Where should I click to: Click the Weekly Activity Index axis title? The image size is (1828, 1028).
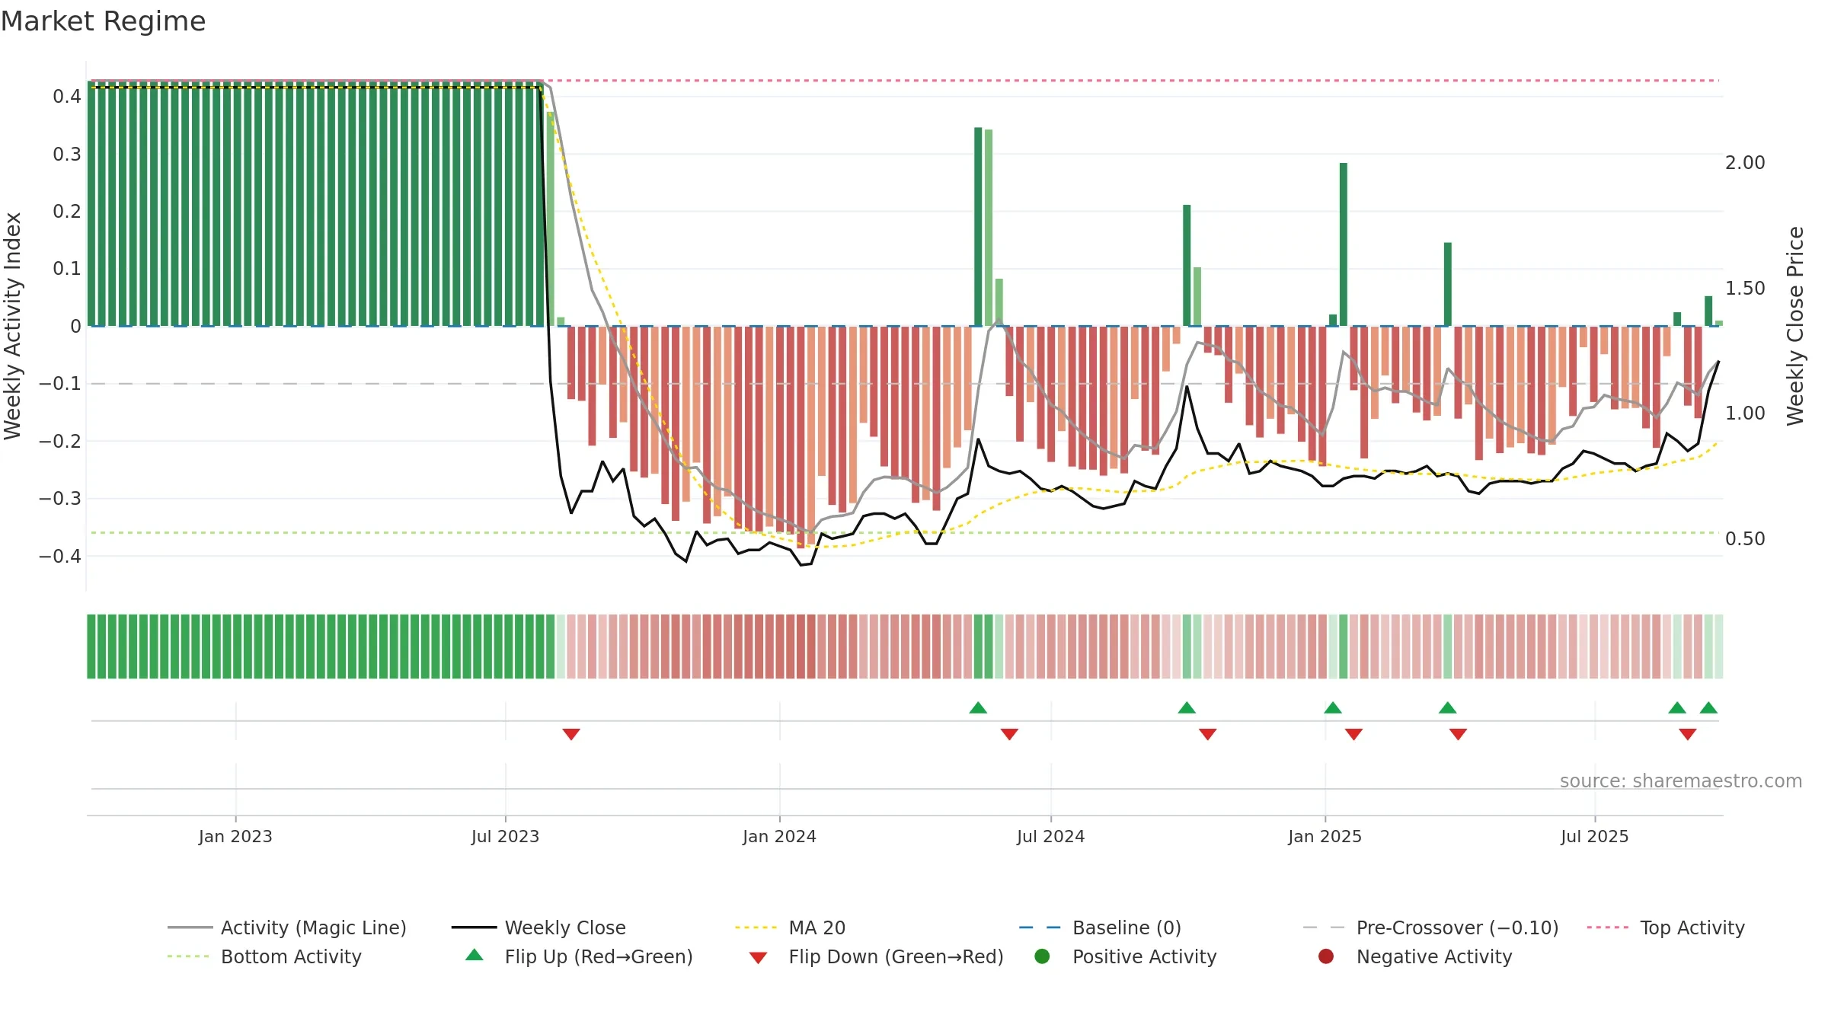12,326
